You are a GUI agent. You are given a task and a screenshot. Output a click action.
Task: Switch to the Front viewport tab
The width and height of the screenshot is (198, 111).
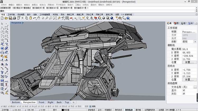[41, 102]
